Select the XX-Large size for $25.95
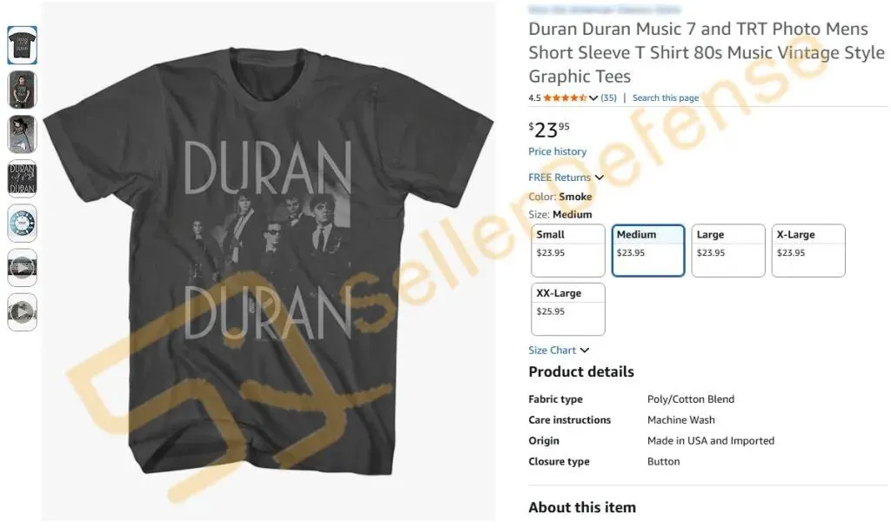 [x=567, y=309]
